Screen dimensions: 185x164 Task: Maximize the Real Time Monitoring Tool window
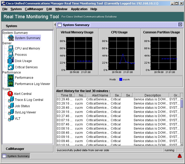click(x=177, y=3)
